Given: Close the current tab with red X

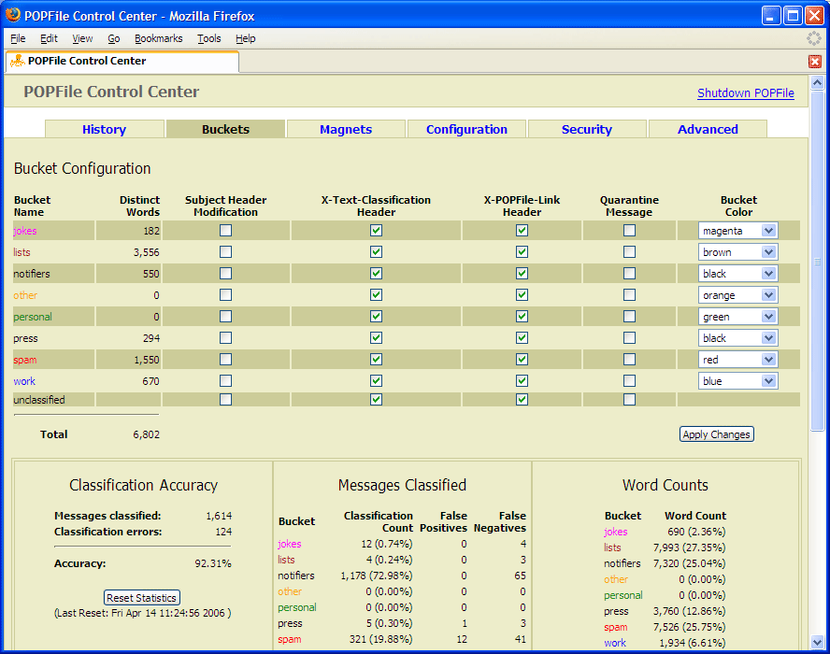Looking at the screenshot, I should pyautogui.click(x=815, y=62).
